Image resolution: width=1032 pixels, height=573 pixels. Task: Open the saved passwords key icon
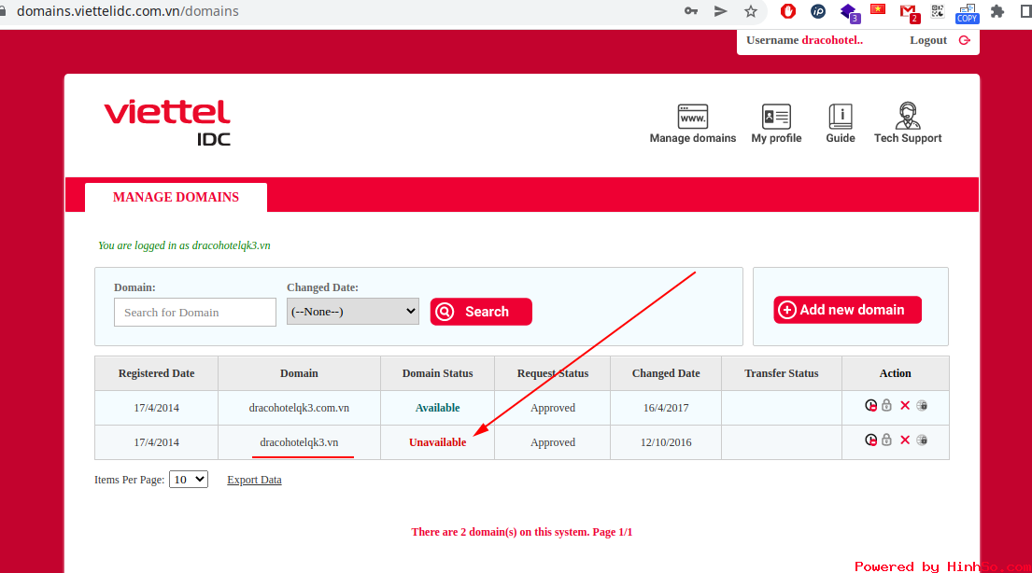pyautogui.click(x=691, y=11)
